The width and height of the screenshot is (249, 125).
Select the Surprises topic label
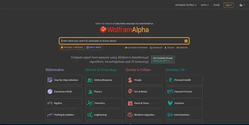179,103
